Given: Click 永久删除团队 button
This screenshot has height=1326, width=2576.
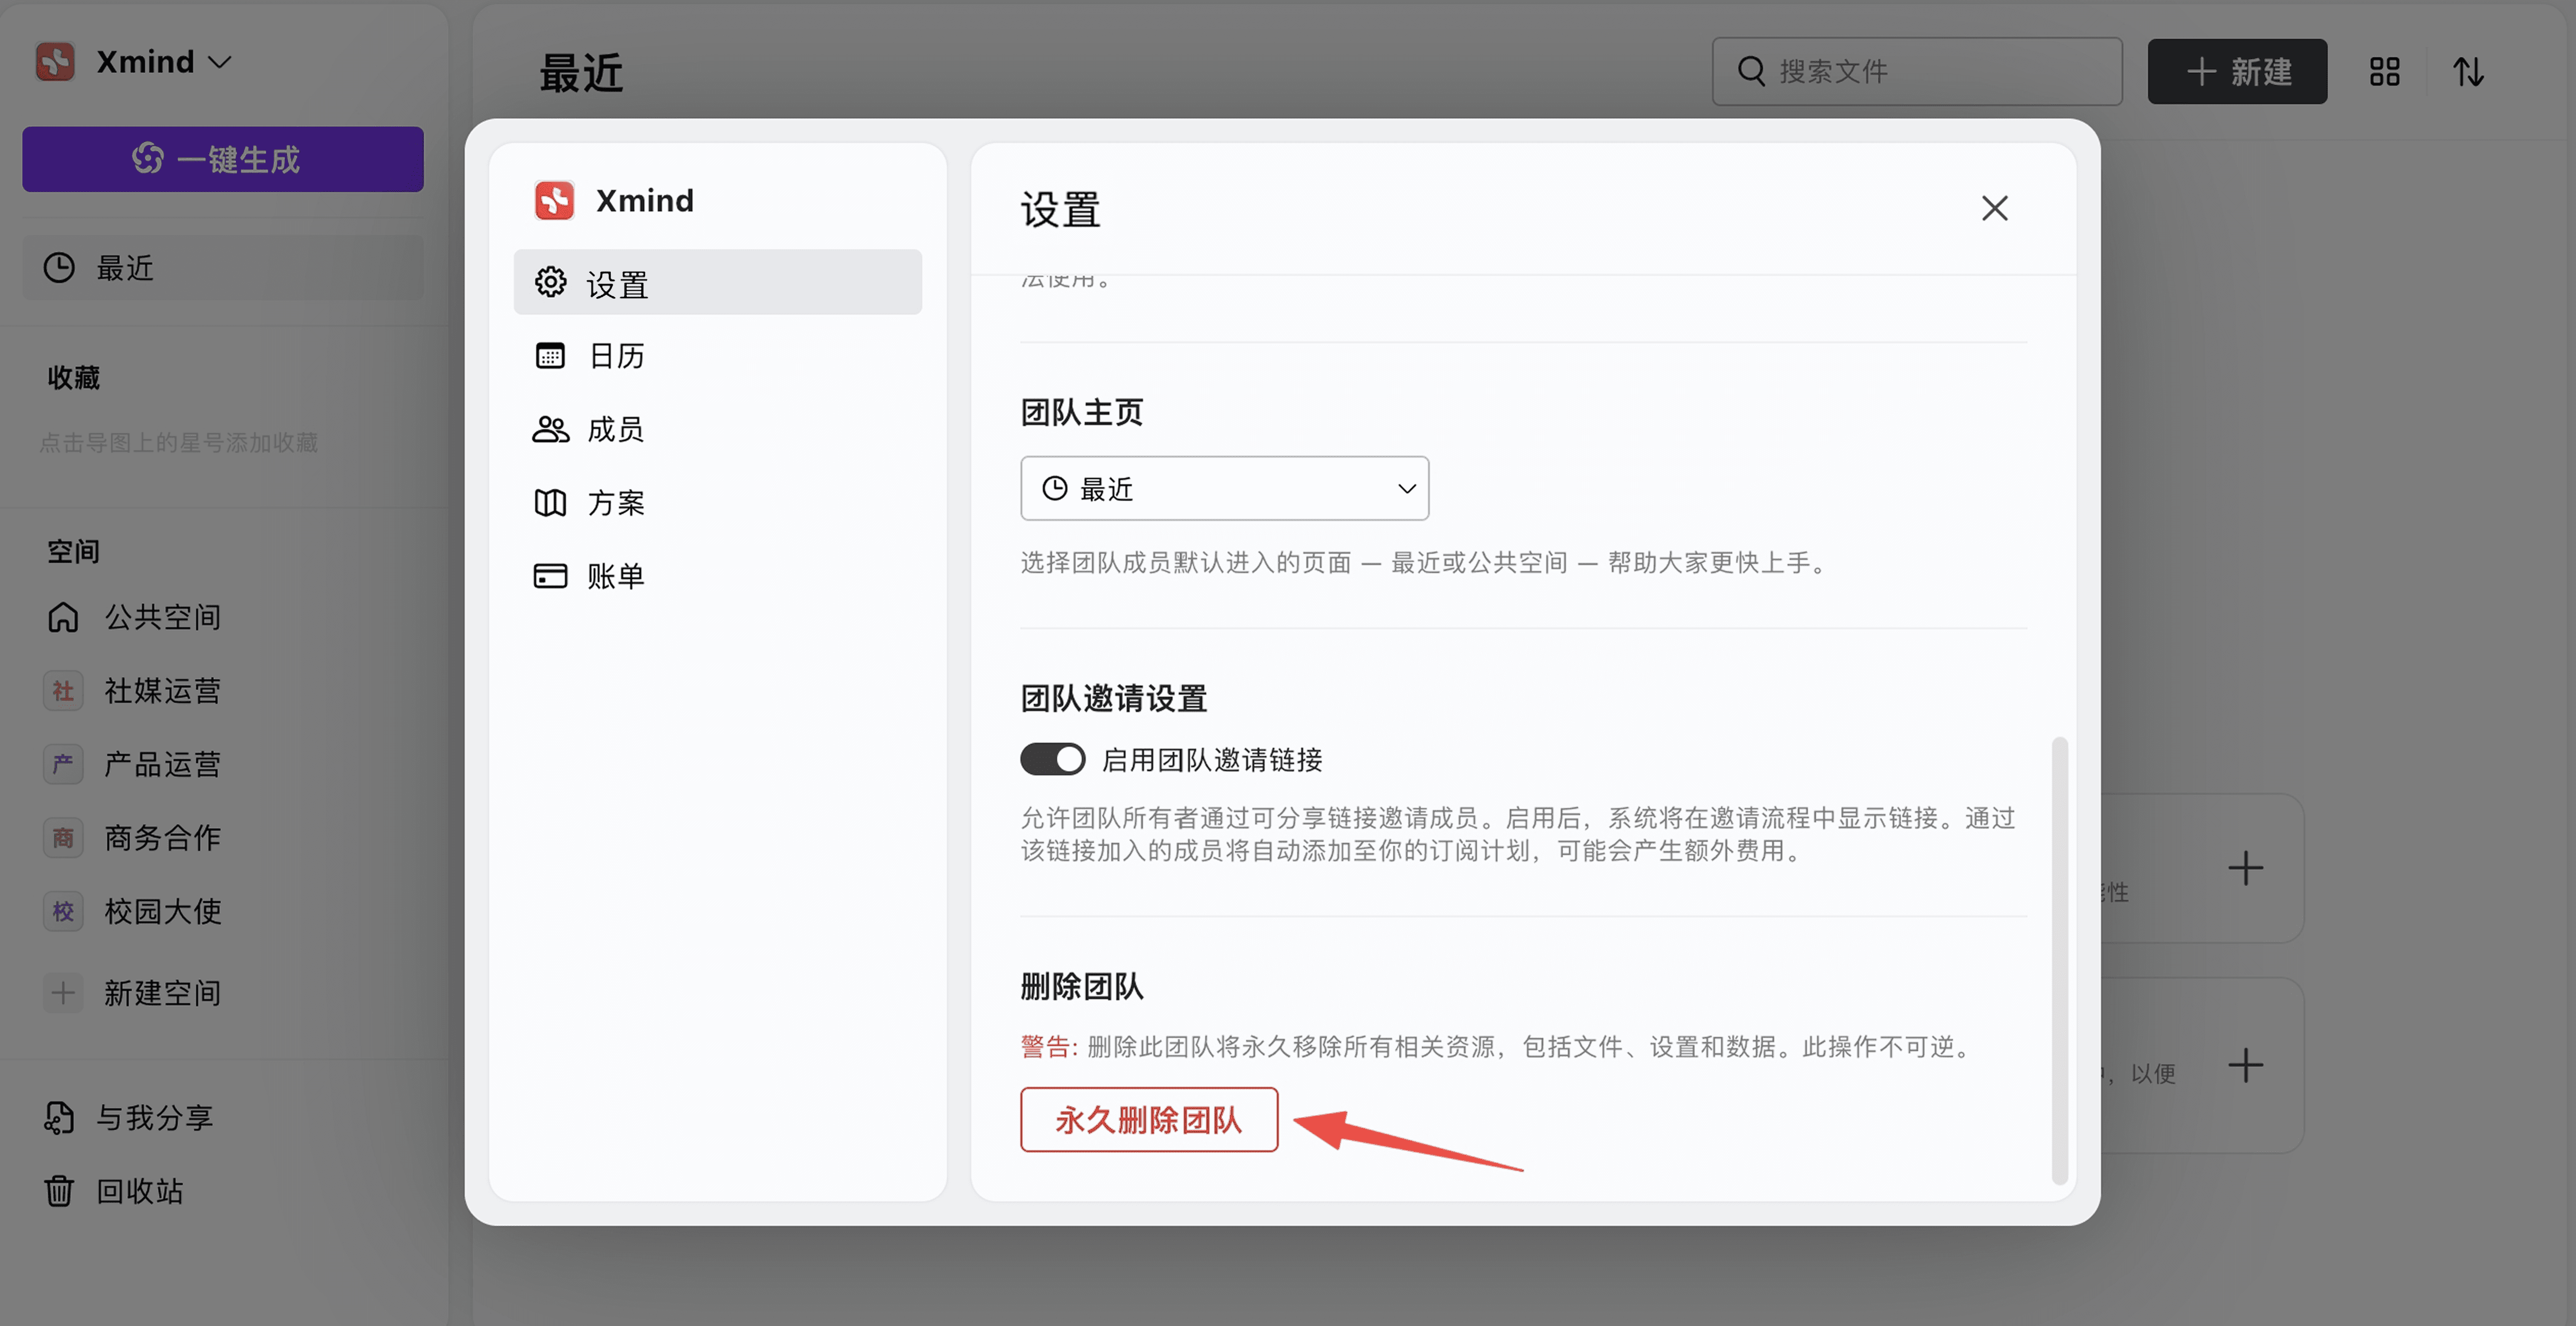Looking at the screenshot, I should [x=1148, y=1119].
